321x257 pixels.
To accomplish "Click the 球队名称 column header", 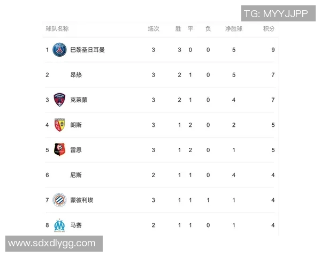I will 57,29.
